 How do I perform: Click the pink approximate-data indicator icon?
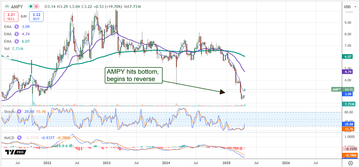pos(36,6)
